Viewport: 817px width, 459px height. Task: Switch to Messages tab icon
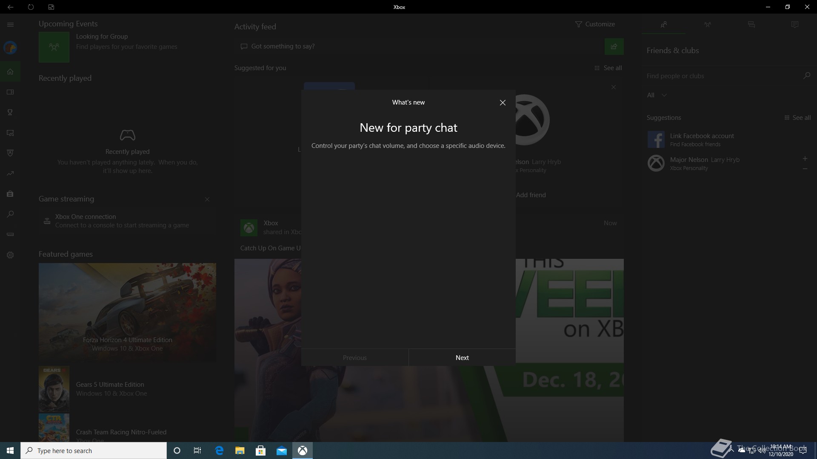click(751, 25)
